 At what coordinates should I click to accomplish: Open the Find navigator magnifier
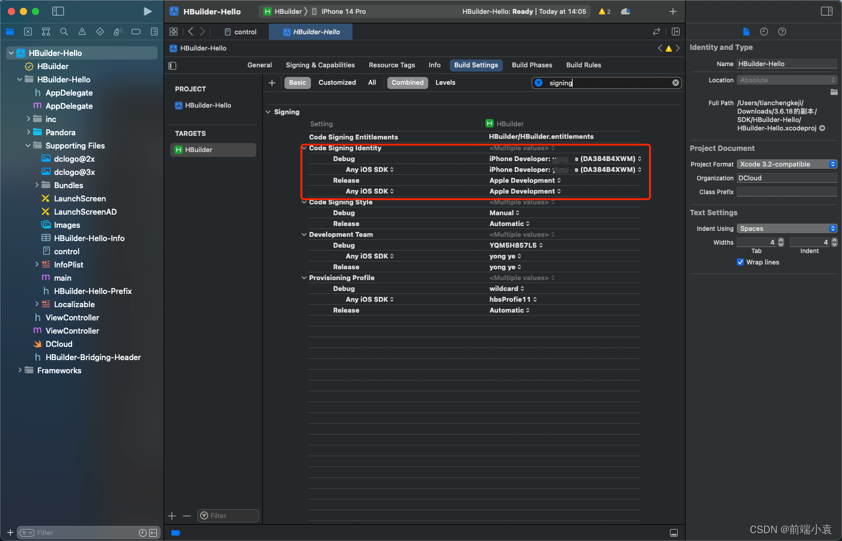pos(64,32)
